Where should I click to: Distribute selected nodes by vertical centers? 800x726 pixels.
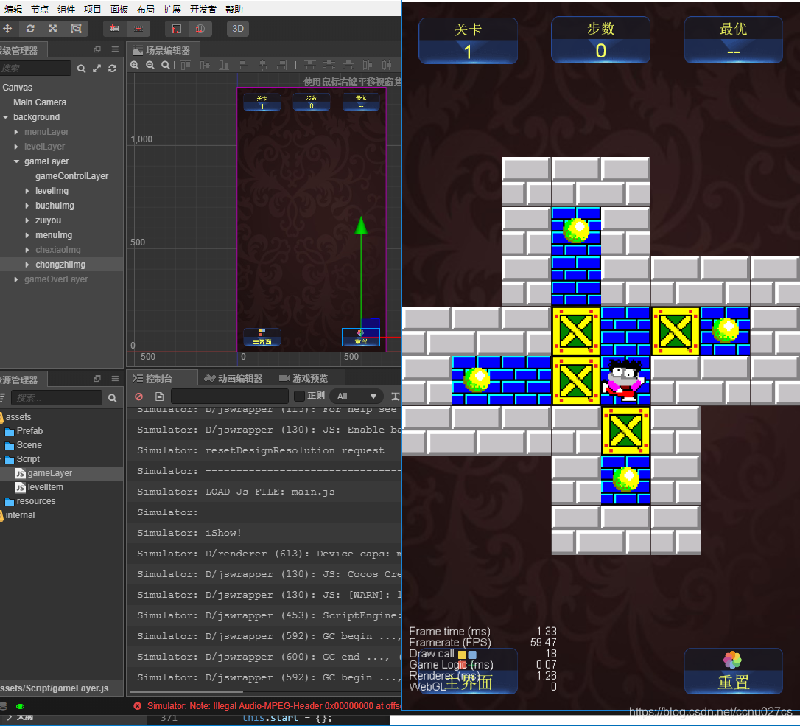[x=329, y=65]
